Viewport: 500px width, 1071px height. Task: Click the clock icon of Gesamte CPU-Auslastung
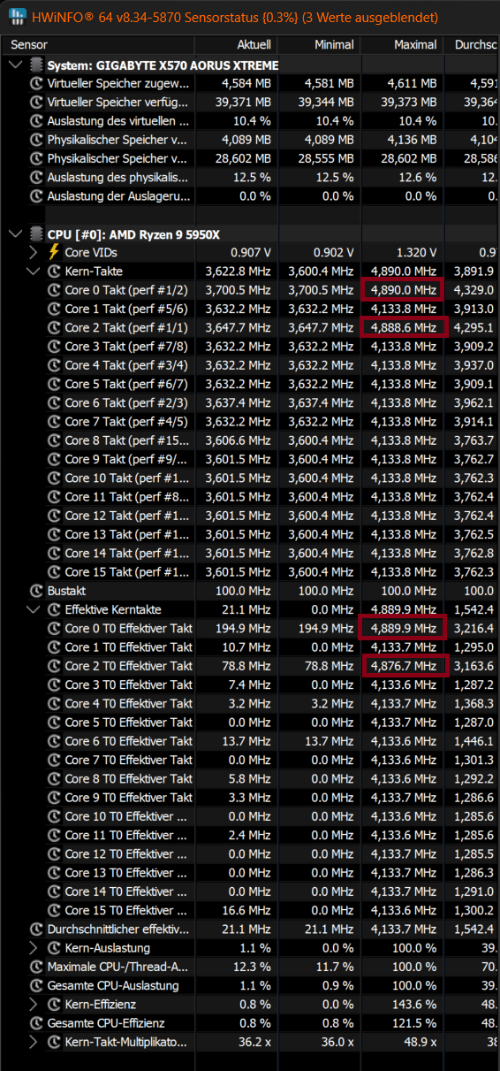coord(36,985)
